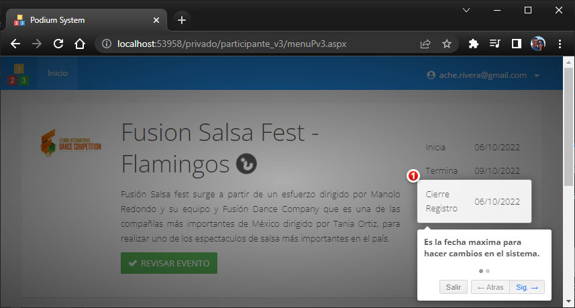Image resolution: width=575 pixels, height=308 pixels.
Task: Close the Podium System tab
Action: (156, 20)
